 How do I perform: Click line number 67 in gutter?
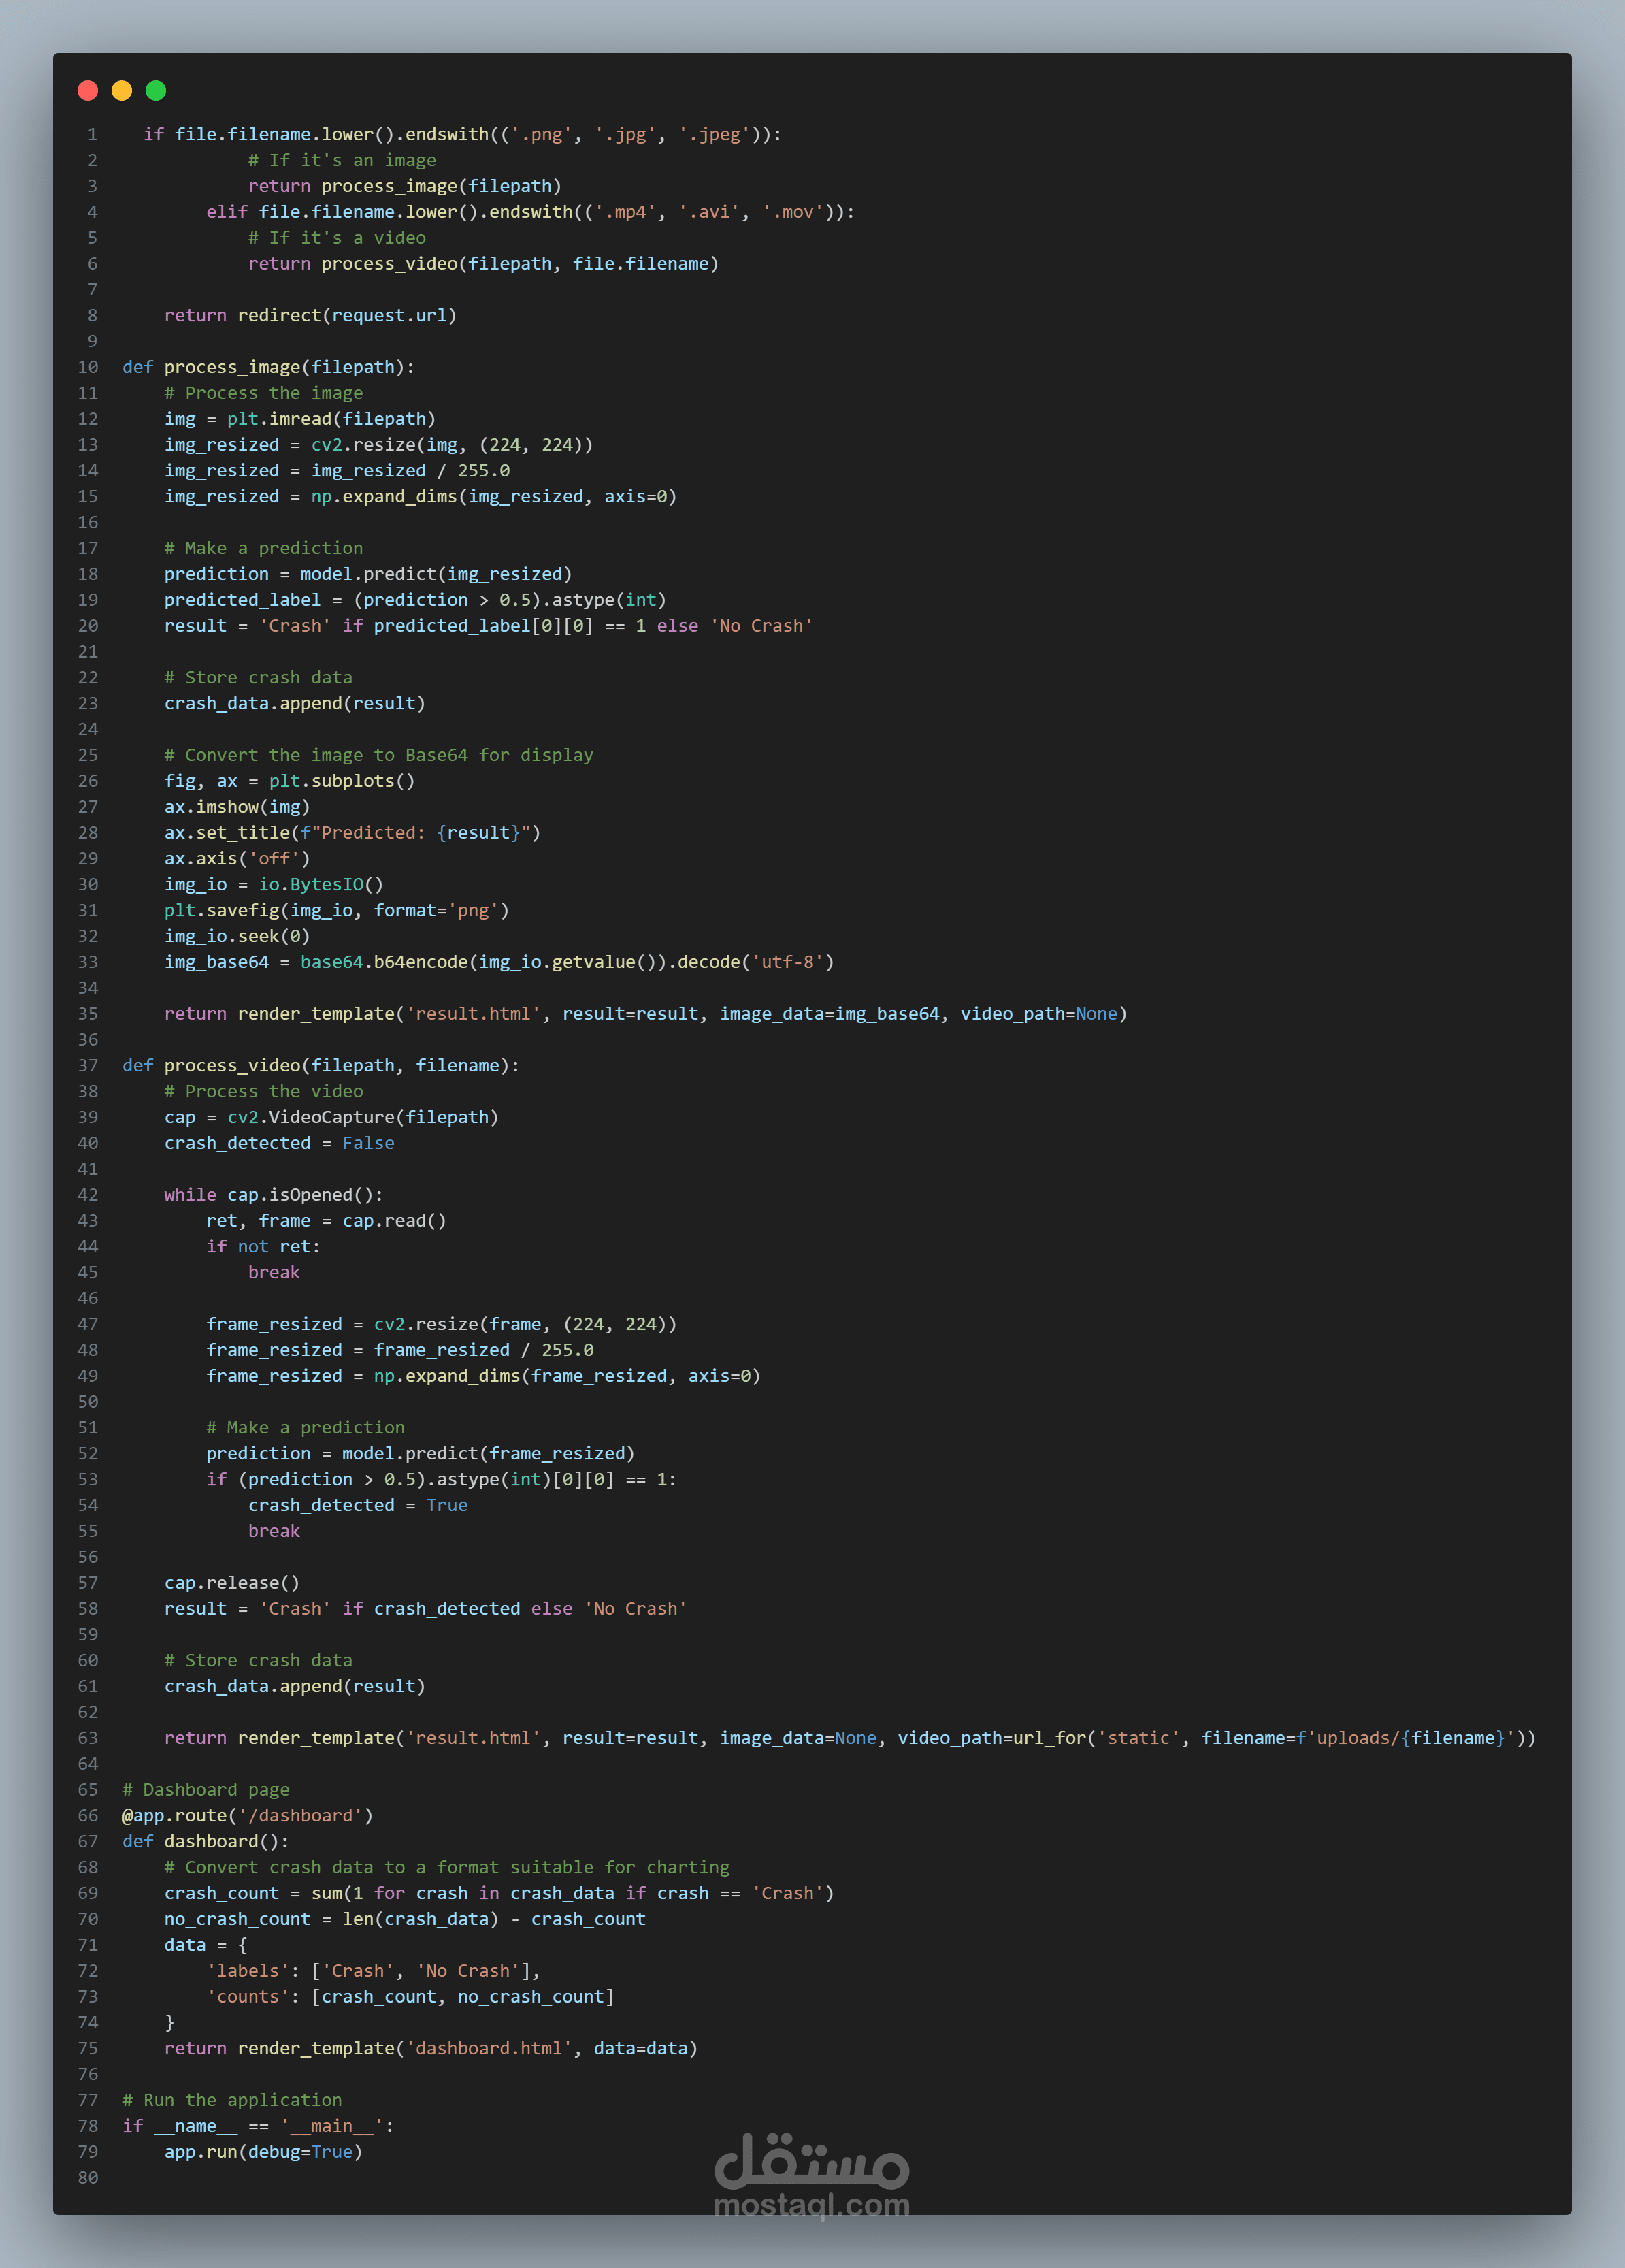(x=88, y=1841)
